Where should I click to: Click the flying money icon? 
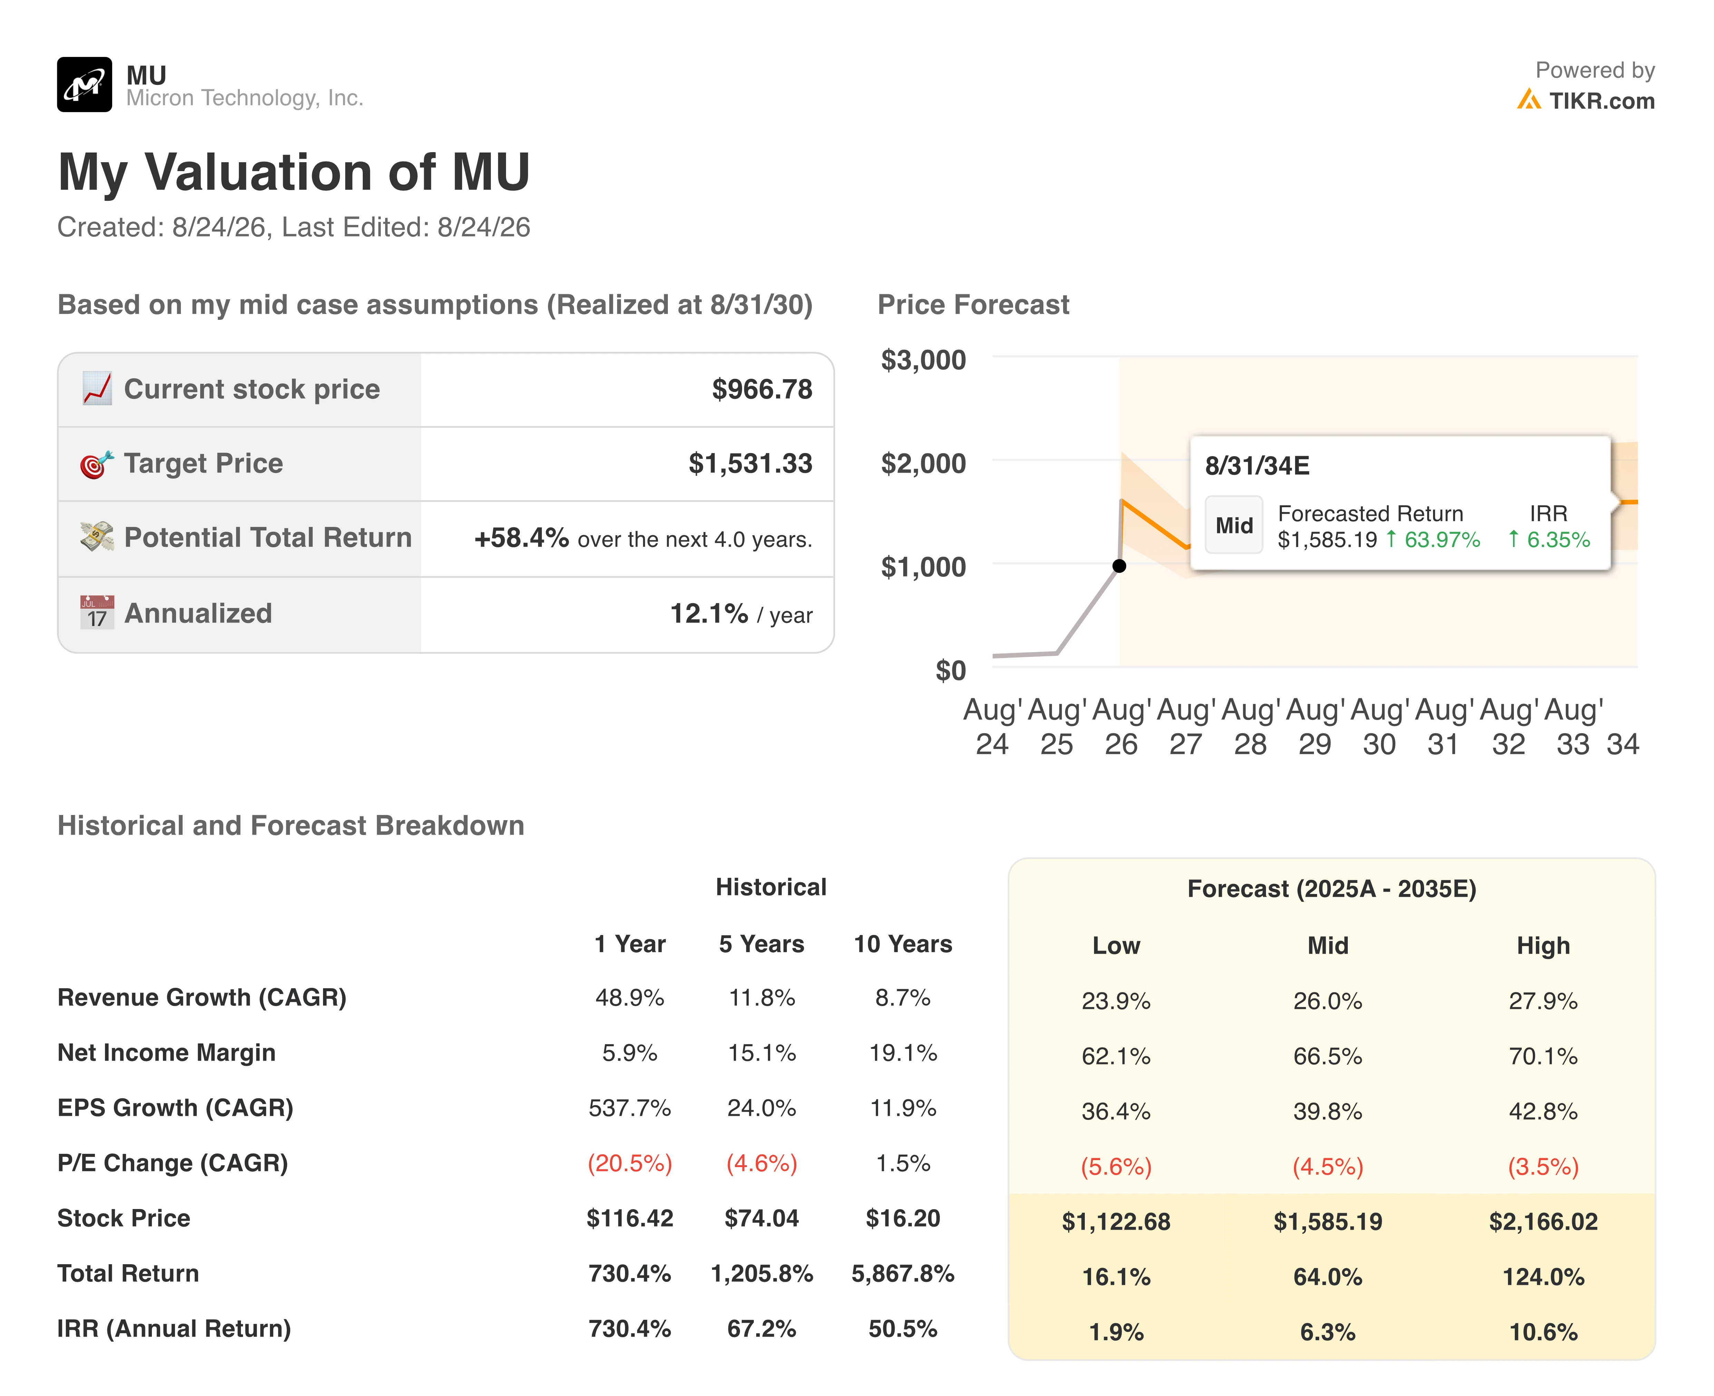point(97,537)
